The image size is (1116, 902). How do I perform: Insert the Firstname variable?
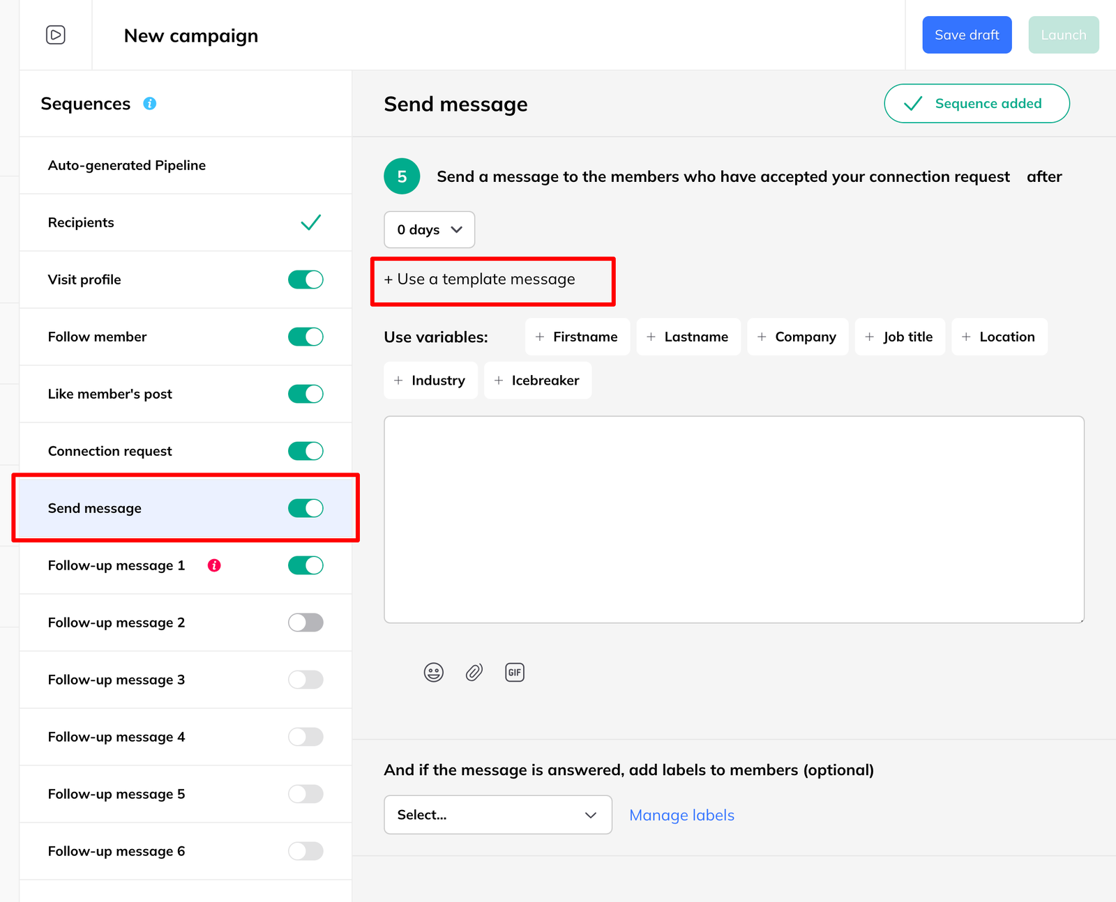point(578,337)
